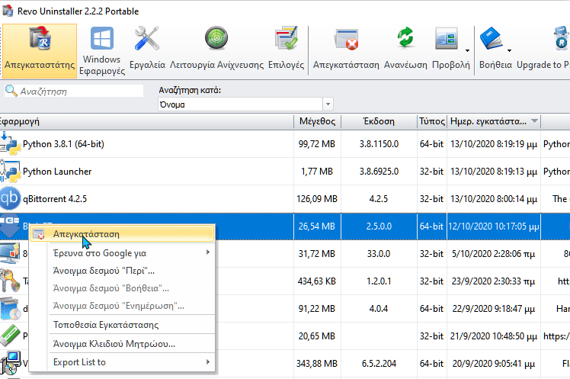Open Windows Εφαρμογές toolbar icon
The image size is (570, 379).
click(x=102, y=38)
